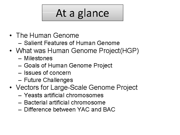Image resolution: width=180 pixels, height=135 pixels.
Task: Select "The Human Genome" bullet text
Action: [x=47, y=35]
